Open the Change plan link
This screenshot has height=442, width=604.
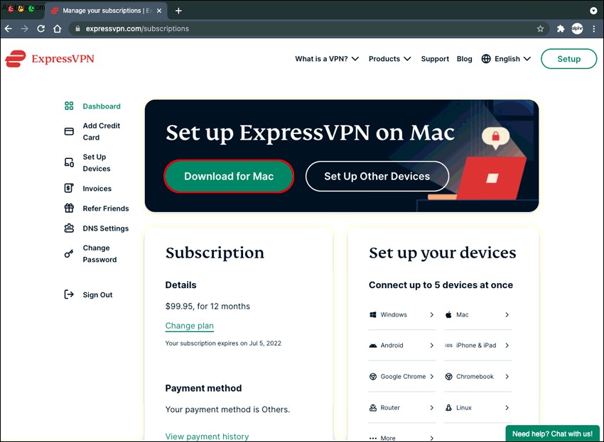tap(190, 326)
